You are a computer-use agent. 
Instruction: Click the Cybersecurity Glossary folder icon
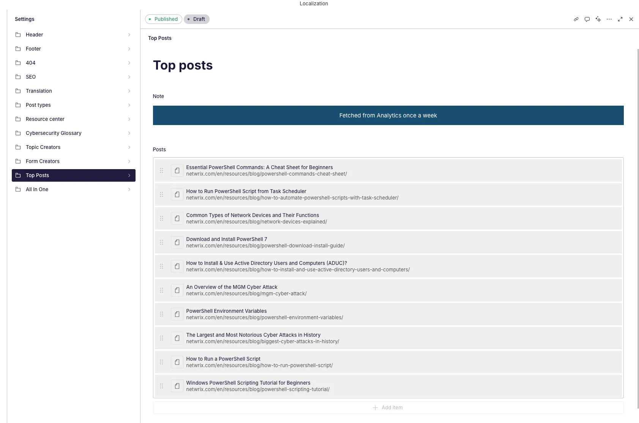(18, 133)
